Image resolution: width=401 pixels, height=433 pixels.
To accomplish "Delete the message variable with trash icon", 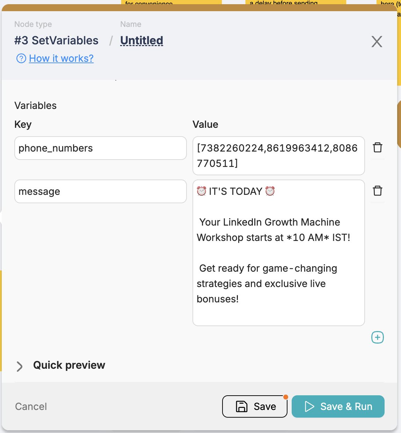I will [378, 191].
